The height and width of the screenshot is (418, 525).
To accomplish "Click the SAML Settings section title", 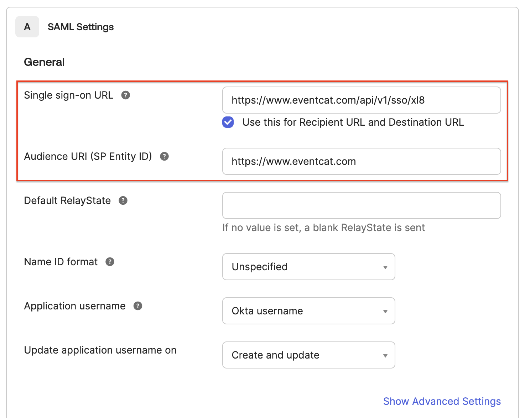I will point(80,27).
